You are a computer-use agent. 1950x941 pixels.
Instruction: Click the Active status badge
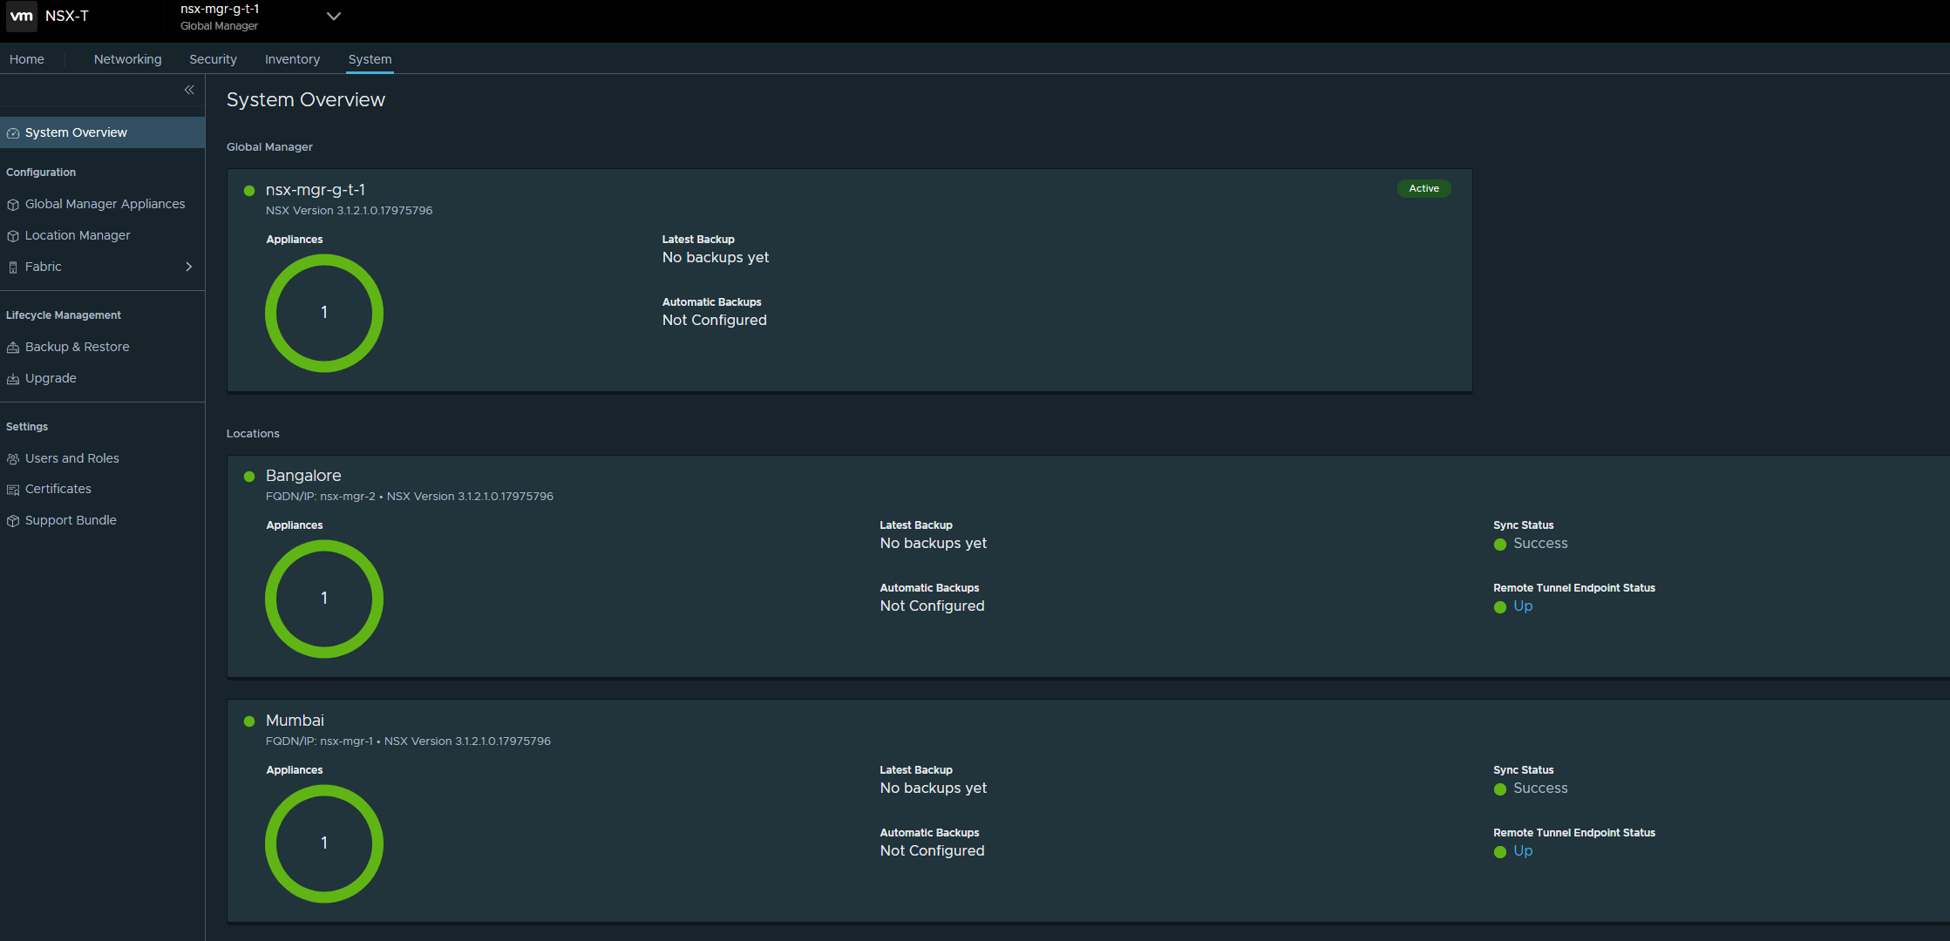pos(1423,188)
